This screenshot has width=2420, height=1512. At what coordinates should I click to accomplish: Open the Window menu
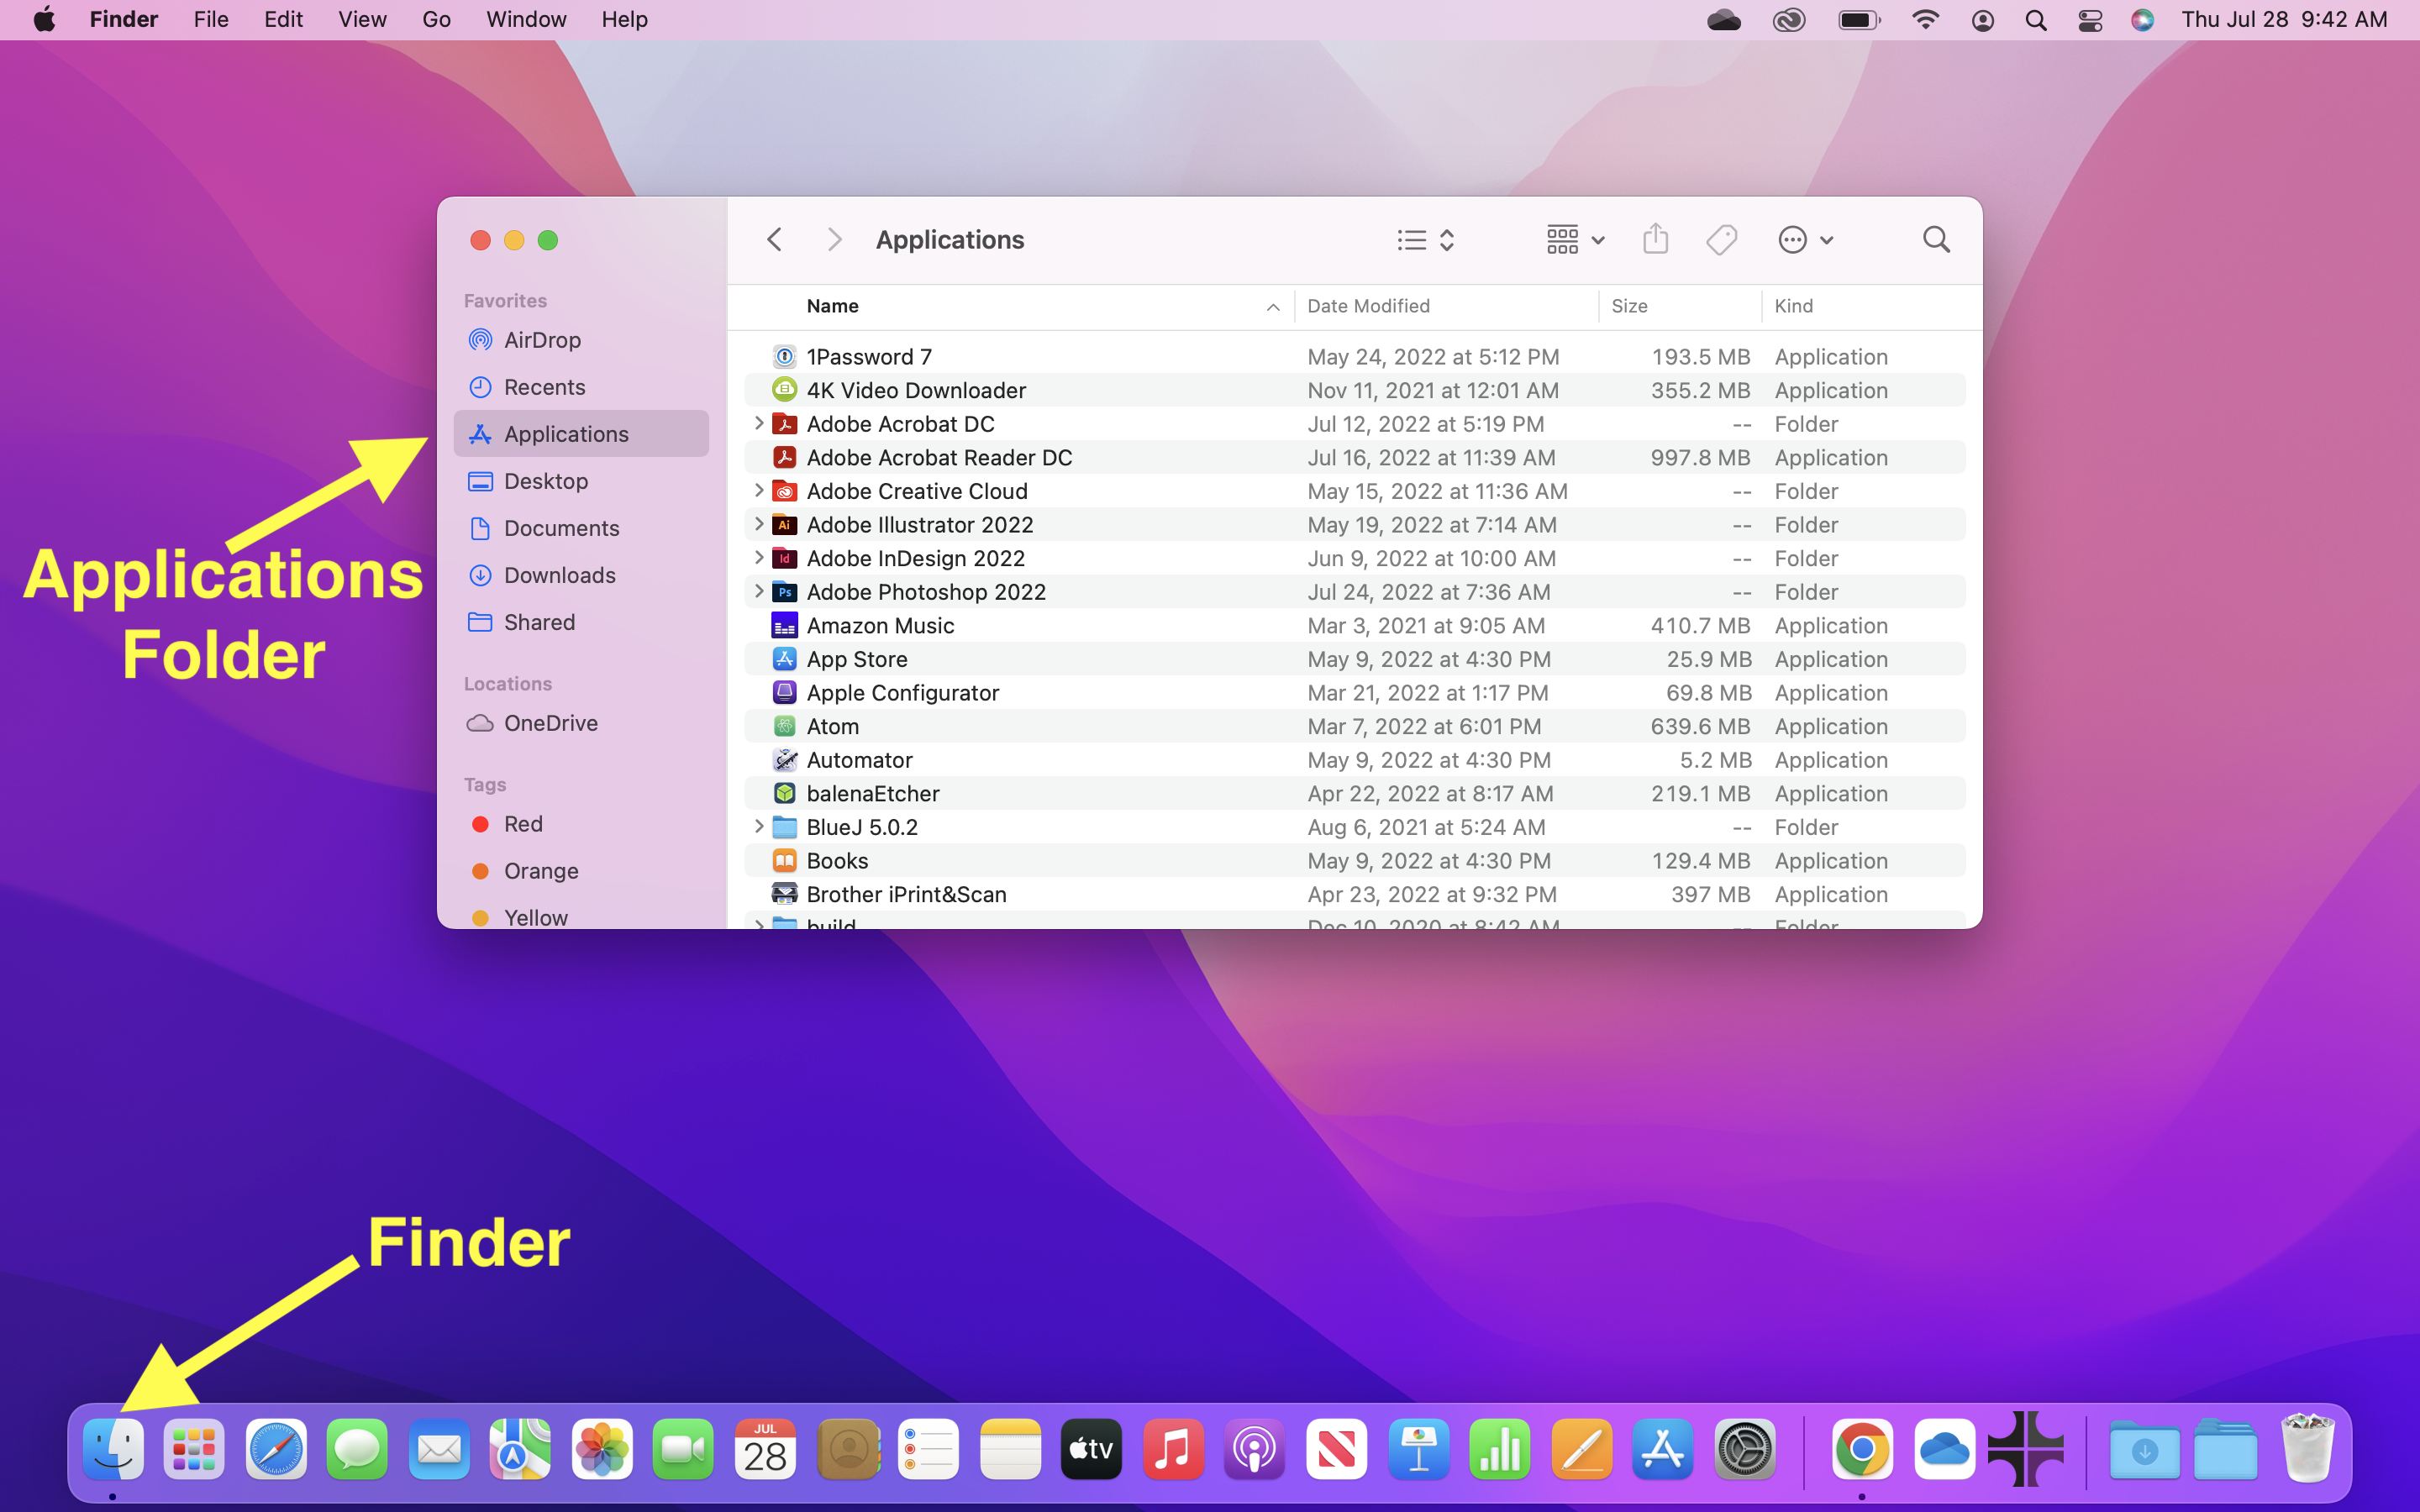(x=526, y=20)
